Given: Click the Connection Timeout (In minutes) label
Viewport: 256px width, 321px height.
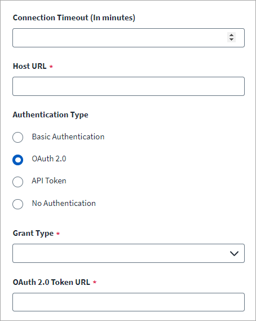Looking at the screenshot, I should point(74,18).
